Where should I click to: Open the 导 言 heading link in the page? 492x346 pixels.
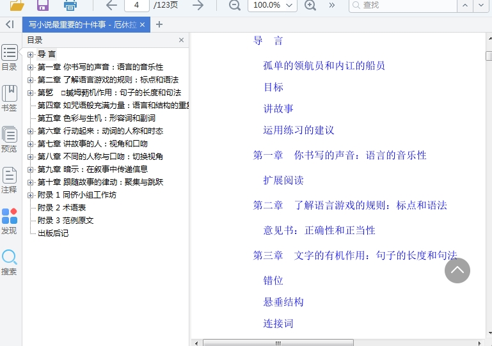pyautogui.click(x=268, y=41)
